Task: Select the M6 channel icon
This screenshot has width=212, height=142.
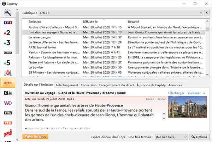Action: tap(8, 73)
